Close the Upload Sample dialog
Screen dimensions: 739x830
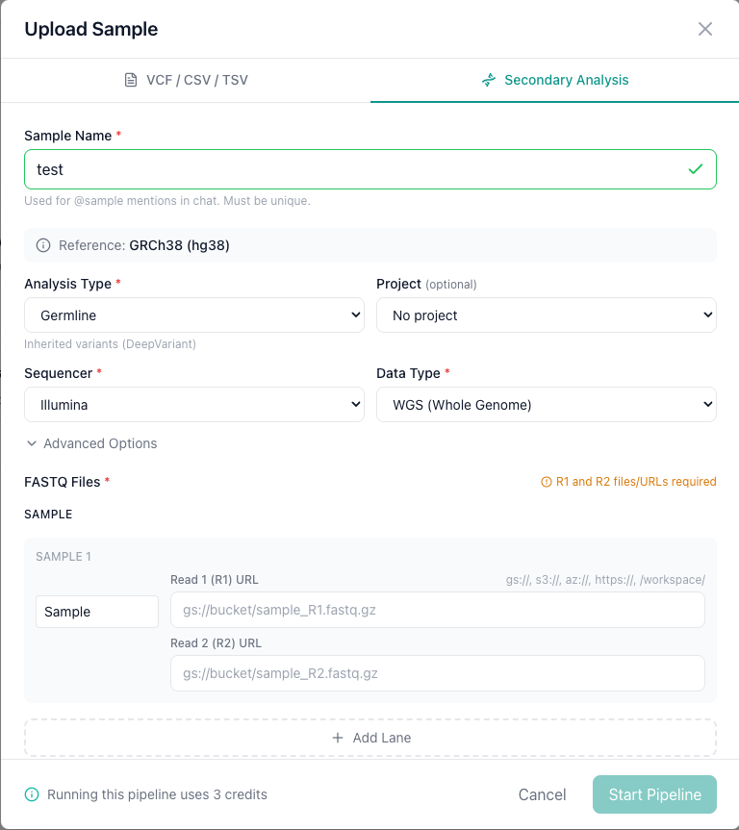point(705,29)
